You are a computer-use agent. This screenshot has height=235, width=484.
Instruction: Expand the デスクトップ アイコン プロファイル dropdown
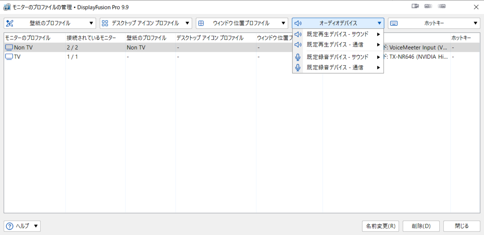coord(187,23)
